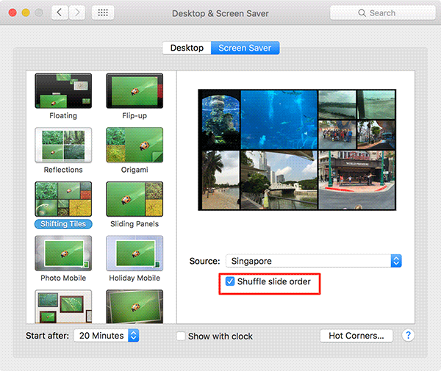This screenshot has height=371, width=441.
Task: Click the magnifier icon in Search
Action: pyautogui.click(x=362, y=13)
